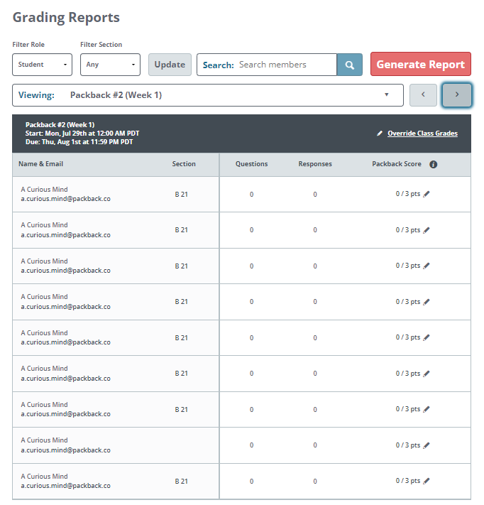
Task: Edit score pencil in third student row
Action: pos(427,266)
